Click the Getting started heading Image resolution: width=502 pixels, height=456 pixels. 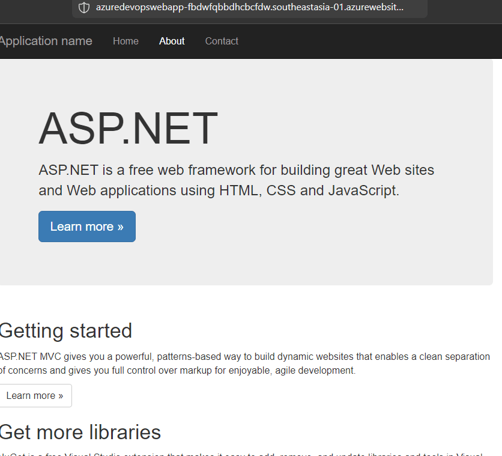click(x=65, y=331)
